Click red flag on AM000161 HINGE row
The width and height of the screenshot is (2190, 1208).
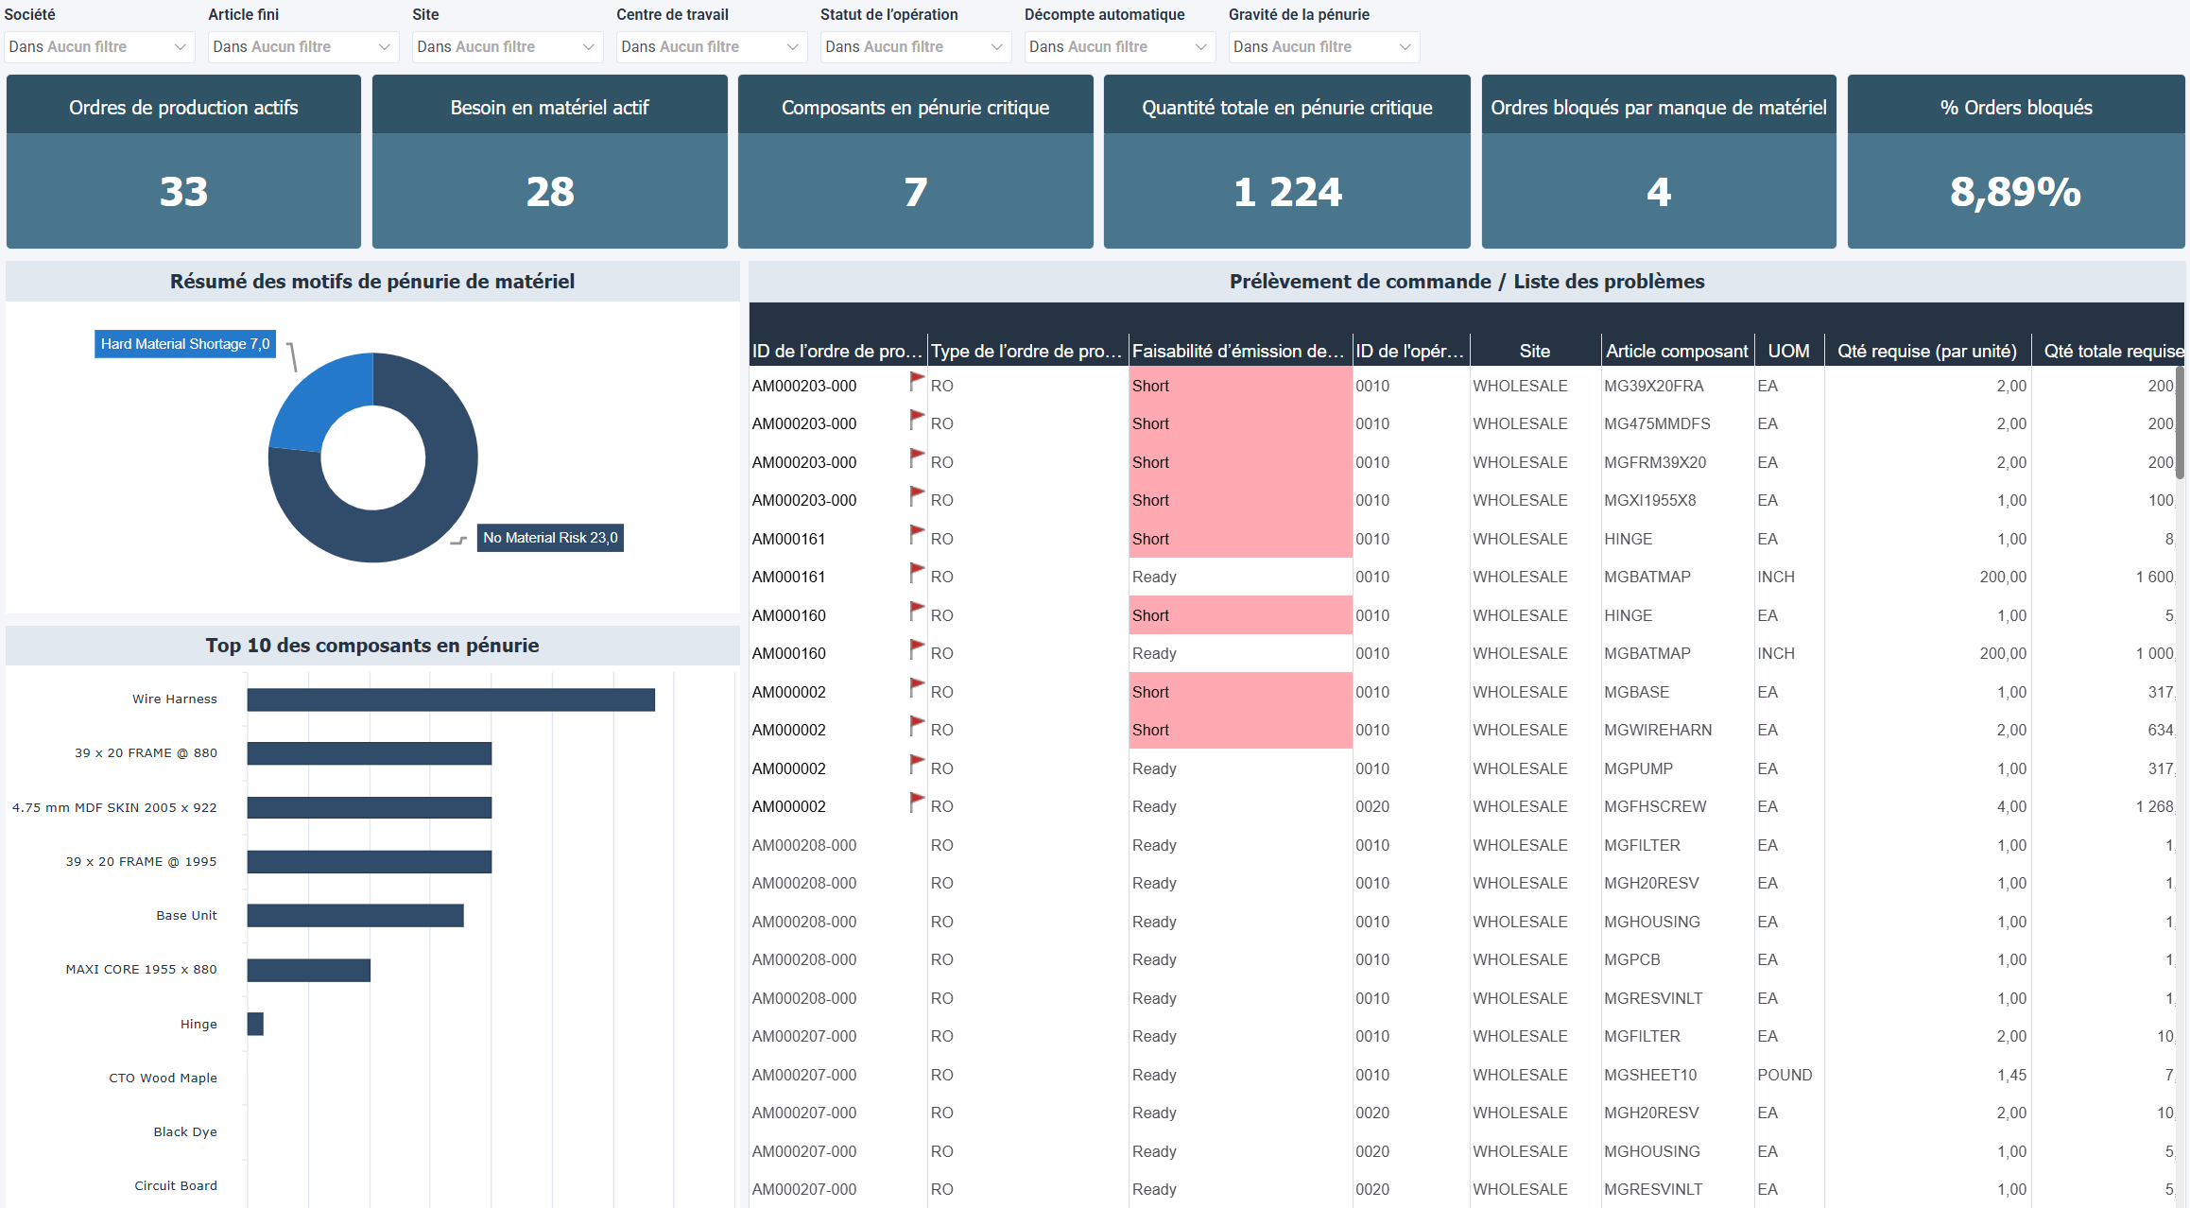tap(916, 534)
